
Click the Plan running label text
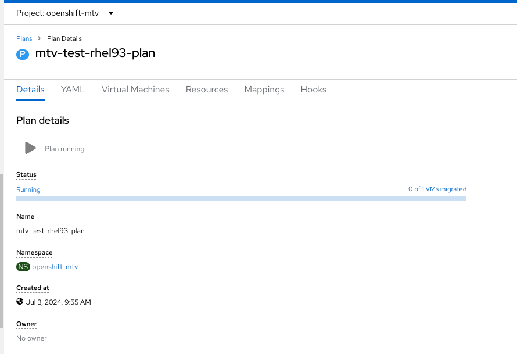pyautogui.click(x=64, y=149)
